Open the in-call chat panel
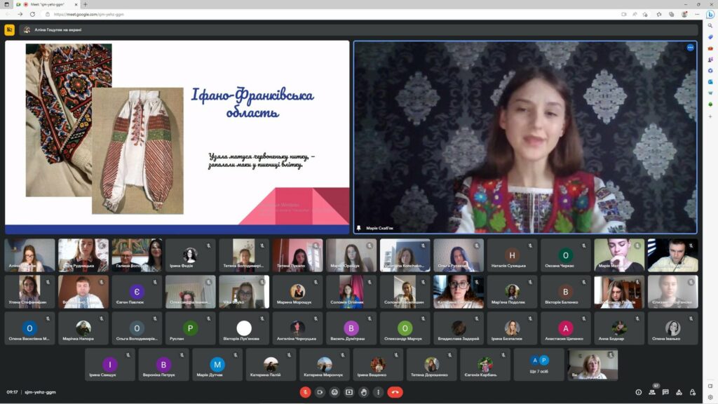Image resolution: width=718 pixels, height=404 pixels. coord(665,392)
